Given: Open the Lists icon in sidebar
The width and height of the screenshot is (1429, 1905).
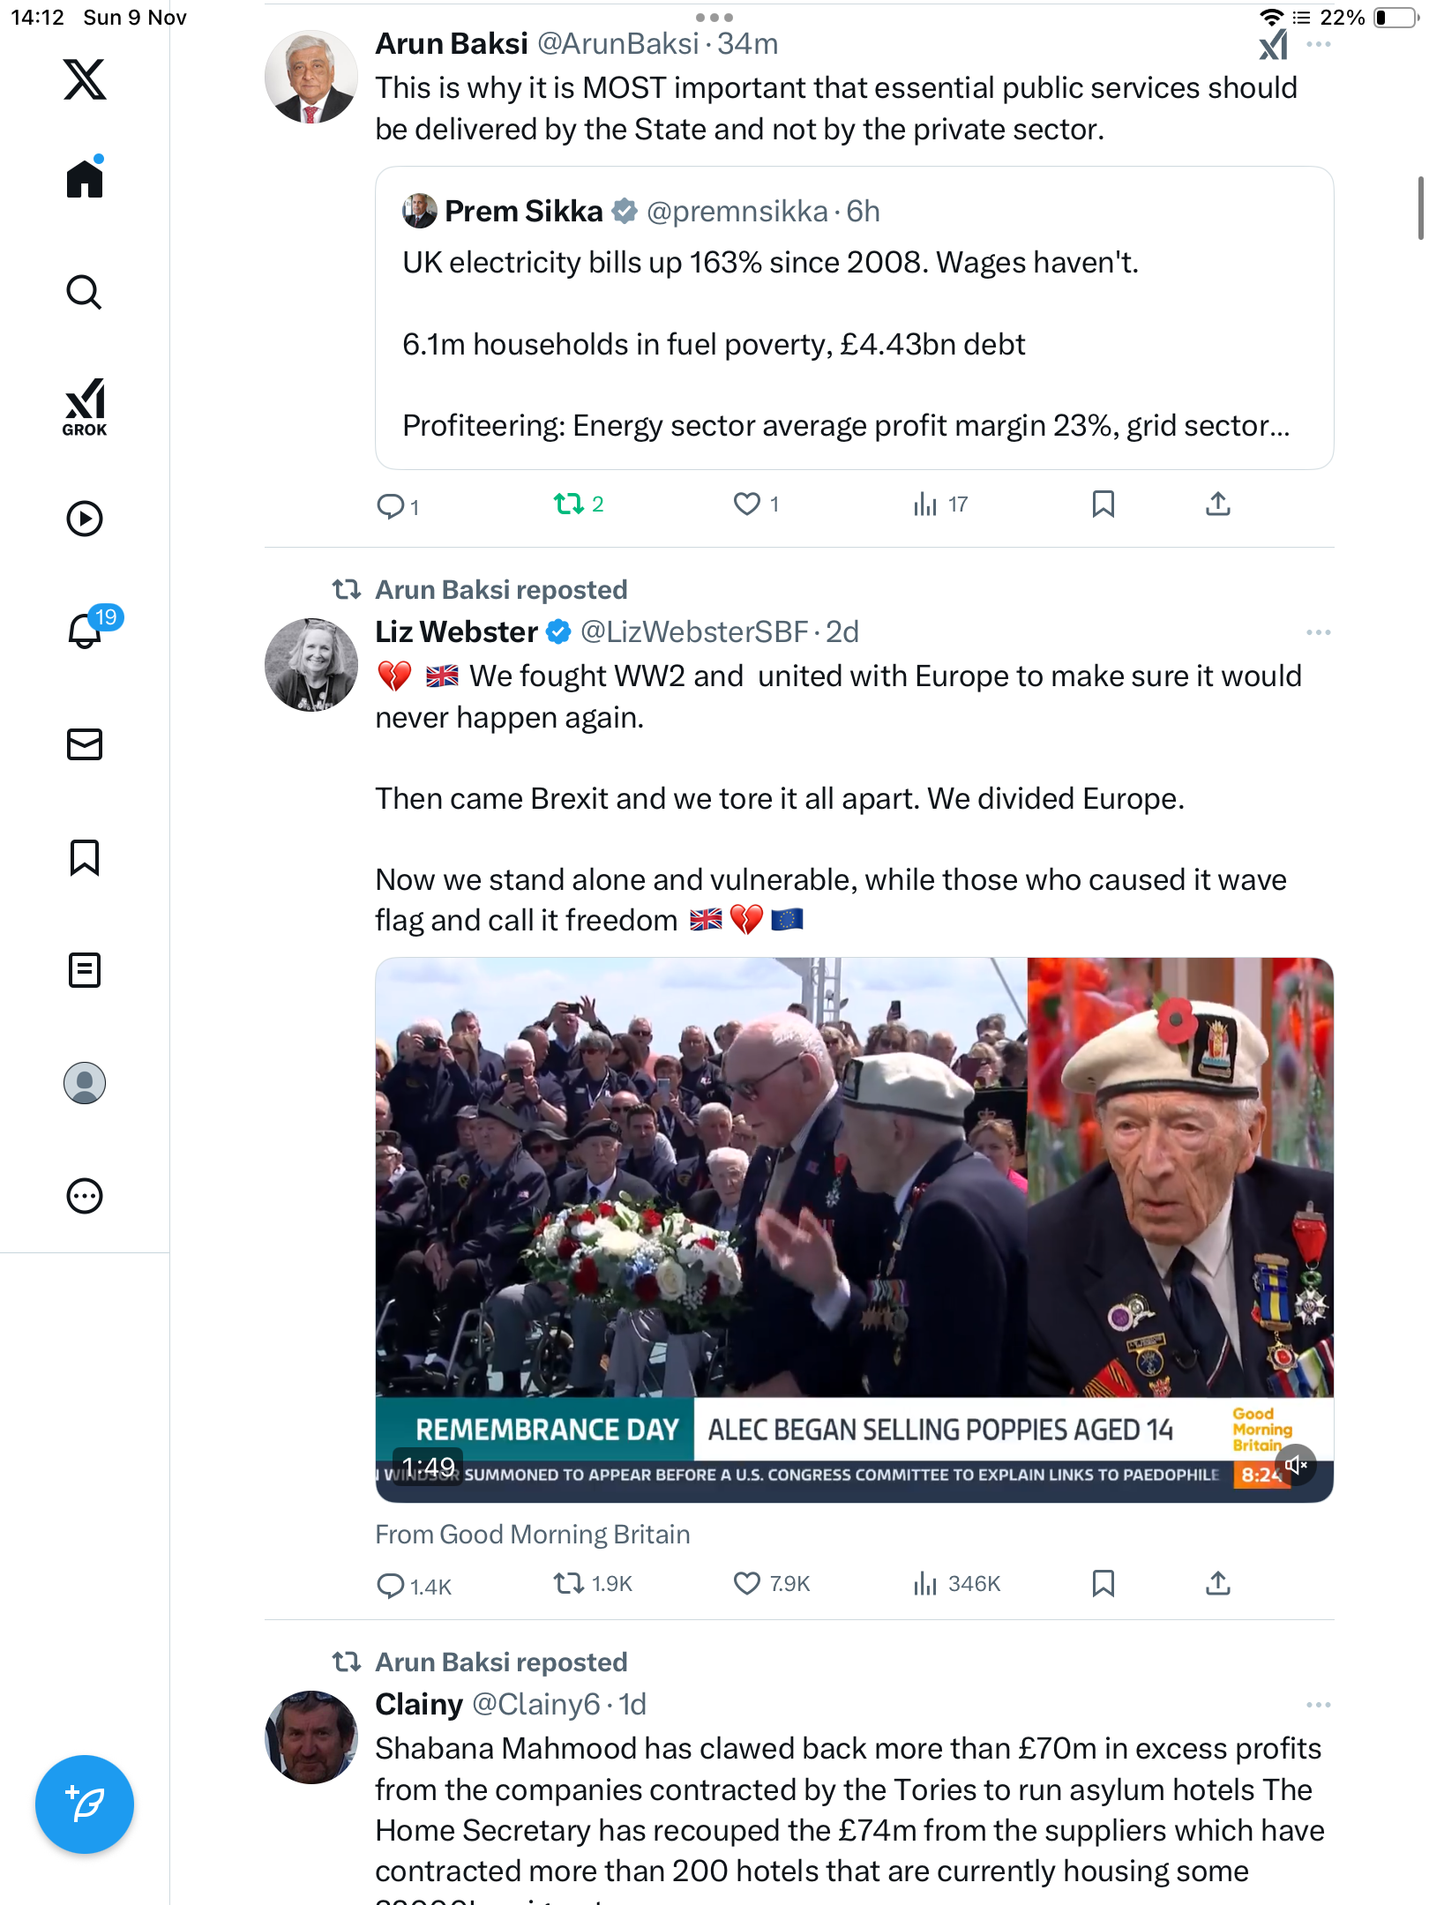Looking at the screenshot, I should pos(85,970).
